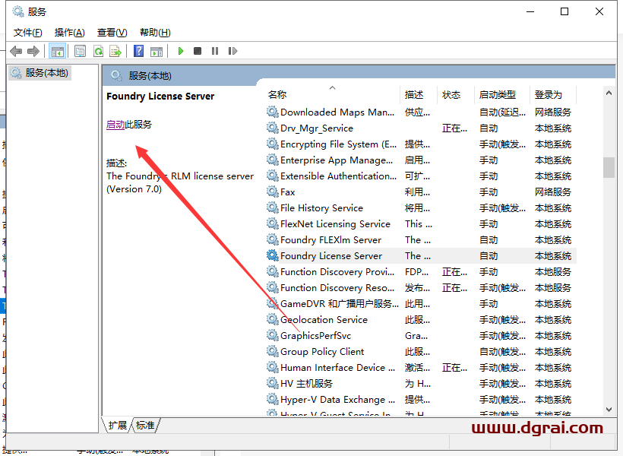Click gear icon of Fax service
This screenshot has width=623, height=456.
[x=272, y=192]
